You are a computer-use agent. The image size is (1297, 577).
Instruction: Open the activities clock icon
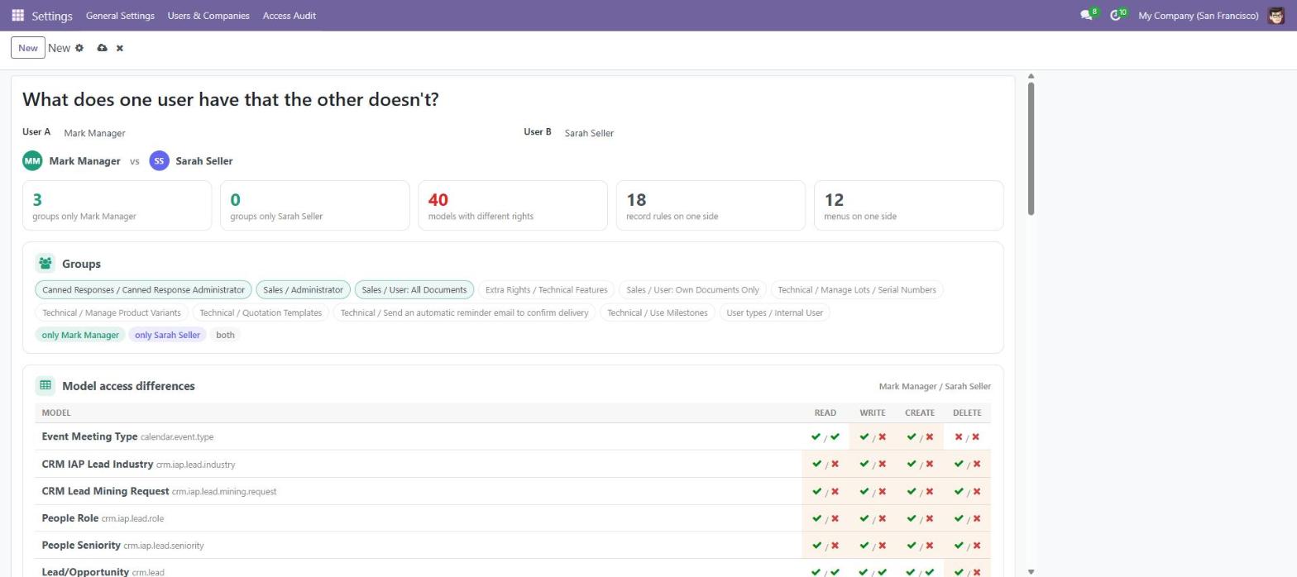pyautogui.click(x=1116, y=16)
